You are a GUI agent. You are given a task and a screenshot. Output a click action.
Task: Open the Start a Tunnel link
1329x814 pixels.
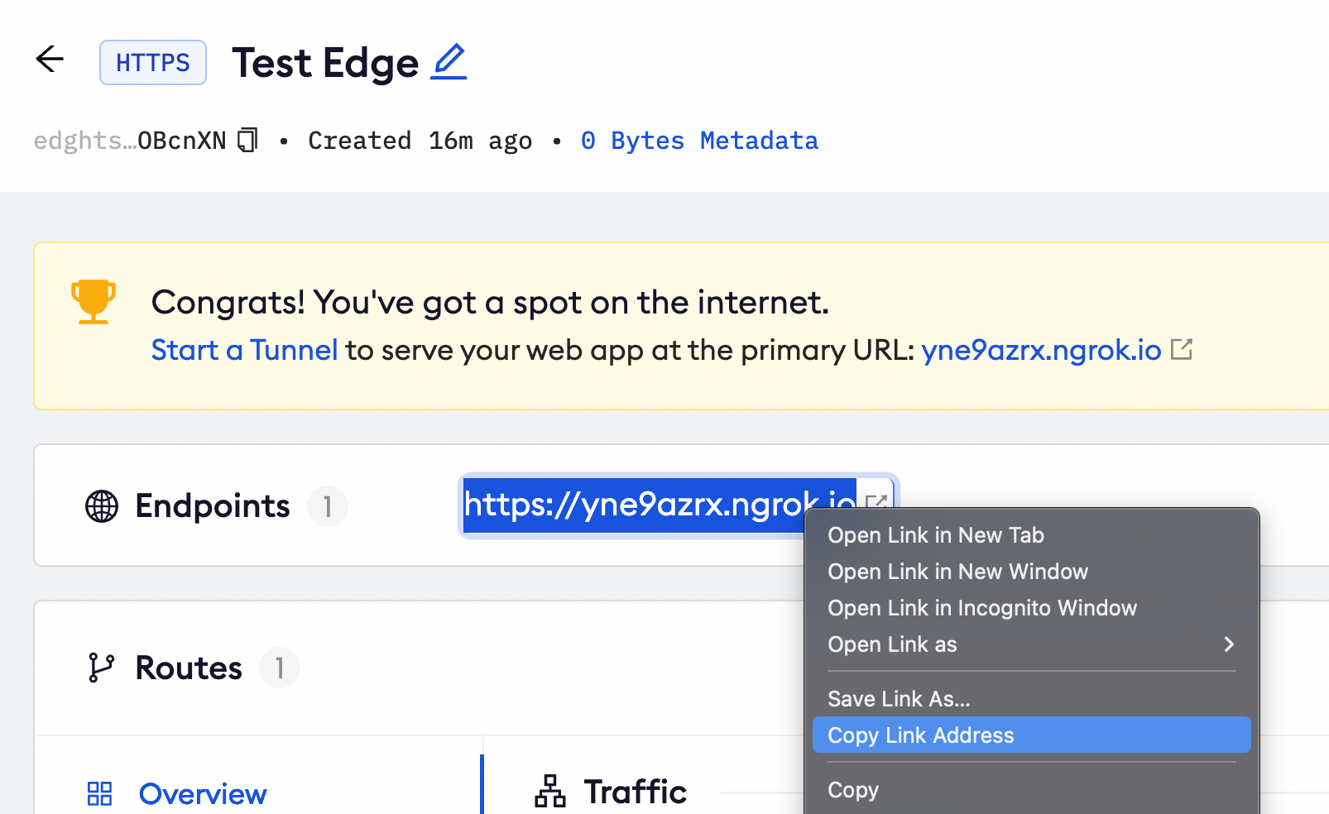pyautogui.click(x=244, y=351)
